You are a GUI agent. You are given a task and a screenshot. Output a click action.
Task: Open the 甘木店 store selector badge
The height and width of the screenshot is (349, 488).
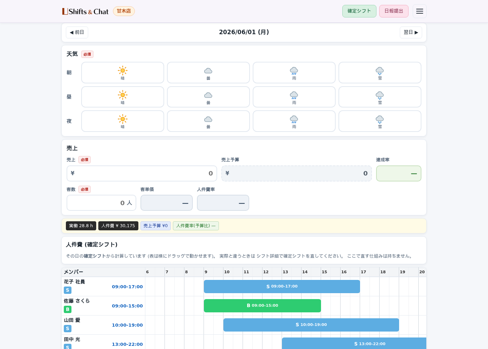click(124, 11)
